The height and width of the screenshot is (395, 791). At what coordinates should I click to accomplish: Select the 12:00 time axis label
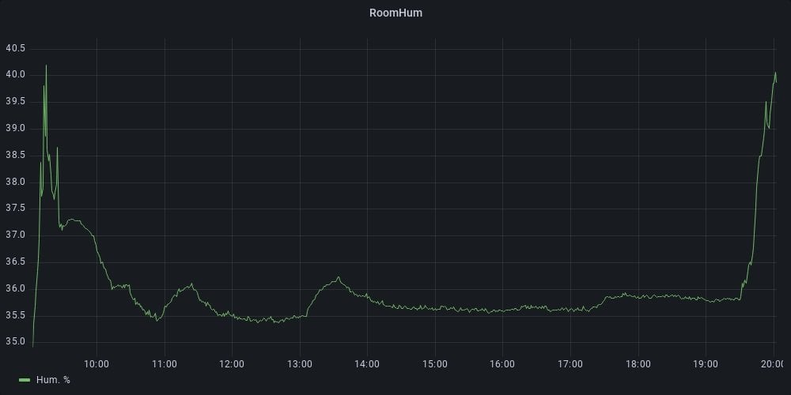[232, 363]
